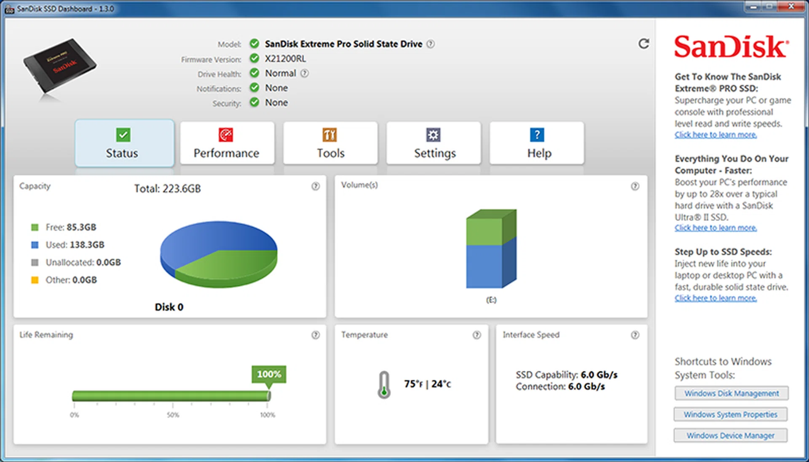Screen dimensions: 809x462
Task: Click the green Free color swatch in legend
Action: 35,228
